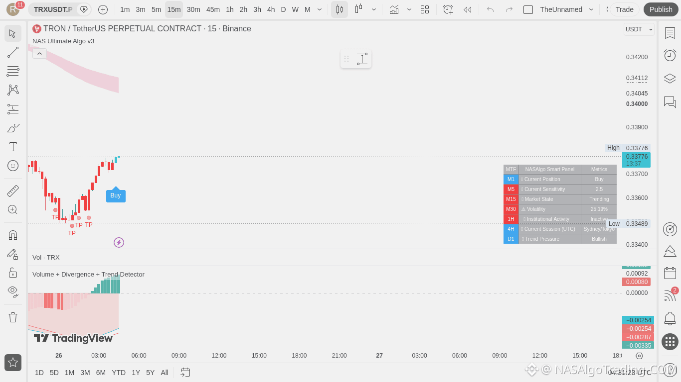Switch to the 4h timeframe
The image size is (681, 382).
(271, 9)
